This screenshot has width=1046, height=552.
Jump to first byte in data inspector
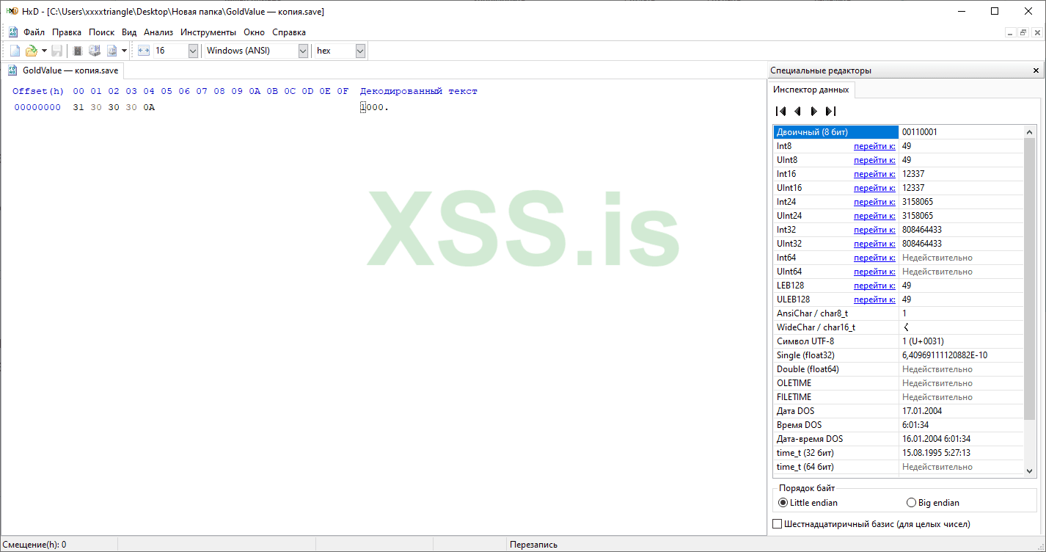pos(781,112)
